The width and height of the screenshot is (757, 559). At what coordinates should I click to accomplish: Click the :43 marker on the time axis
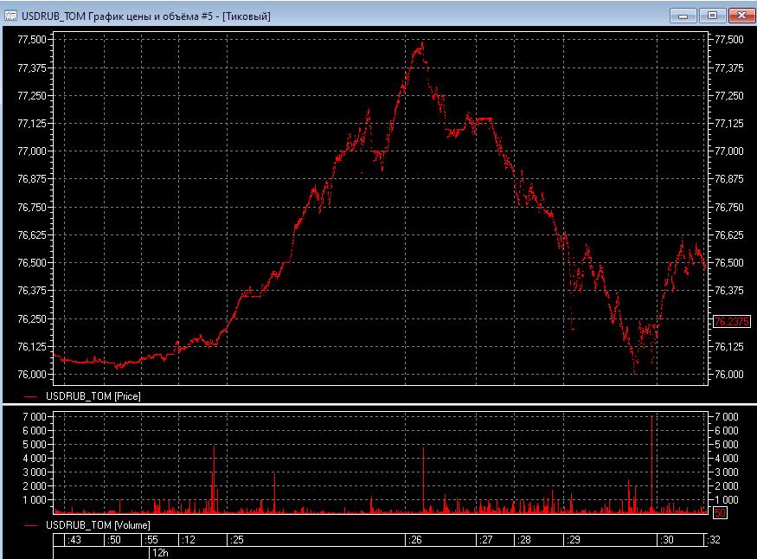click(x=74, y=540)
